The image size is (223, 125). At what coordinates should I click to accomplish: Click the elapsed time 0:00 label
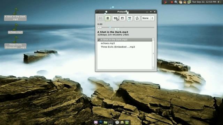[100, 24]
